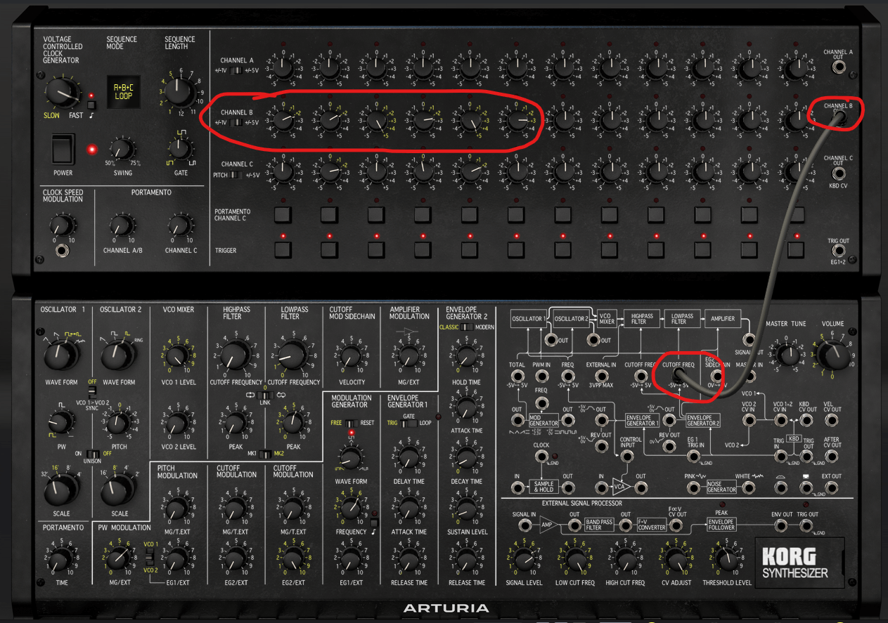888x623 pixels.
Task: Click the Total input jack
Action: [517, 376]
